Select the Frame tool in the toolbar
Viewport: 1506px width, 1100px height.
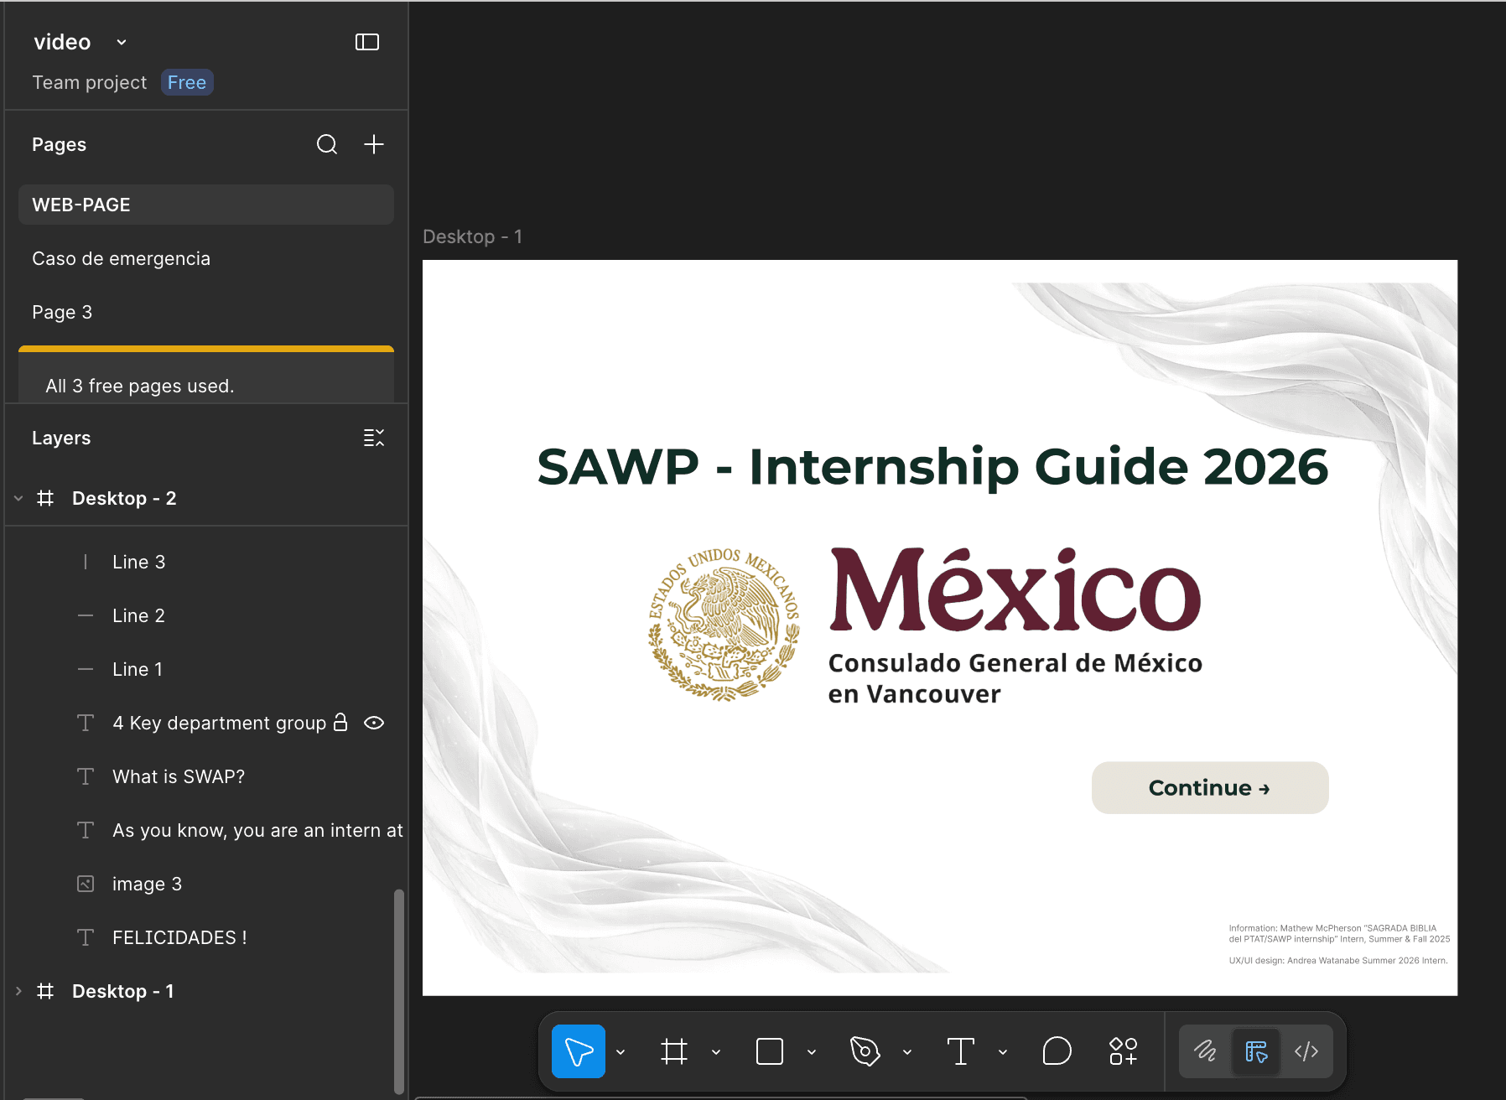click(x=674, y=1051)
